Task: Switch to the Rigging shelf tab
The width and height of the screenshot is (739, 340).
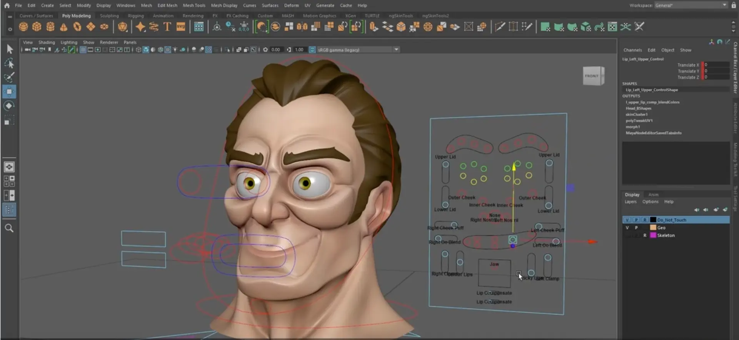Action: pos(136,16)
